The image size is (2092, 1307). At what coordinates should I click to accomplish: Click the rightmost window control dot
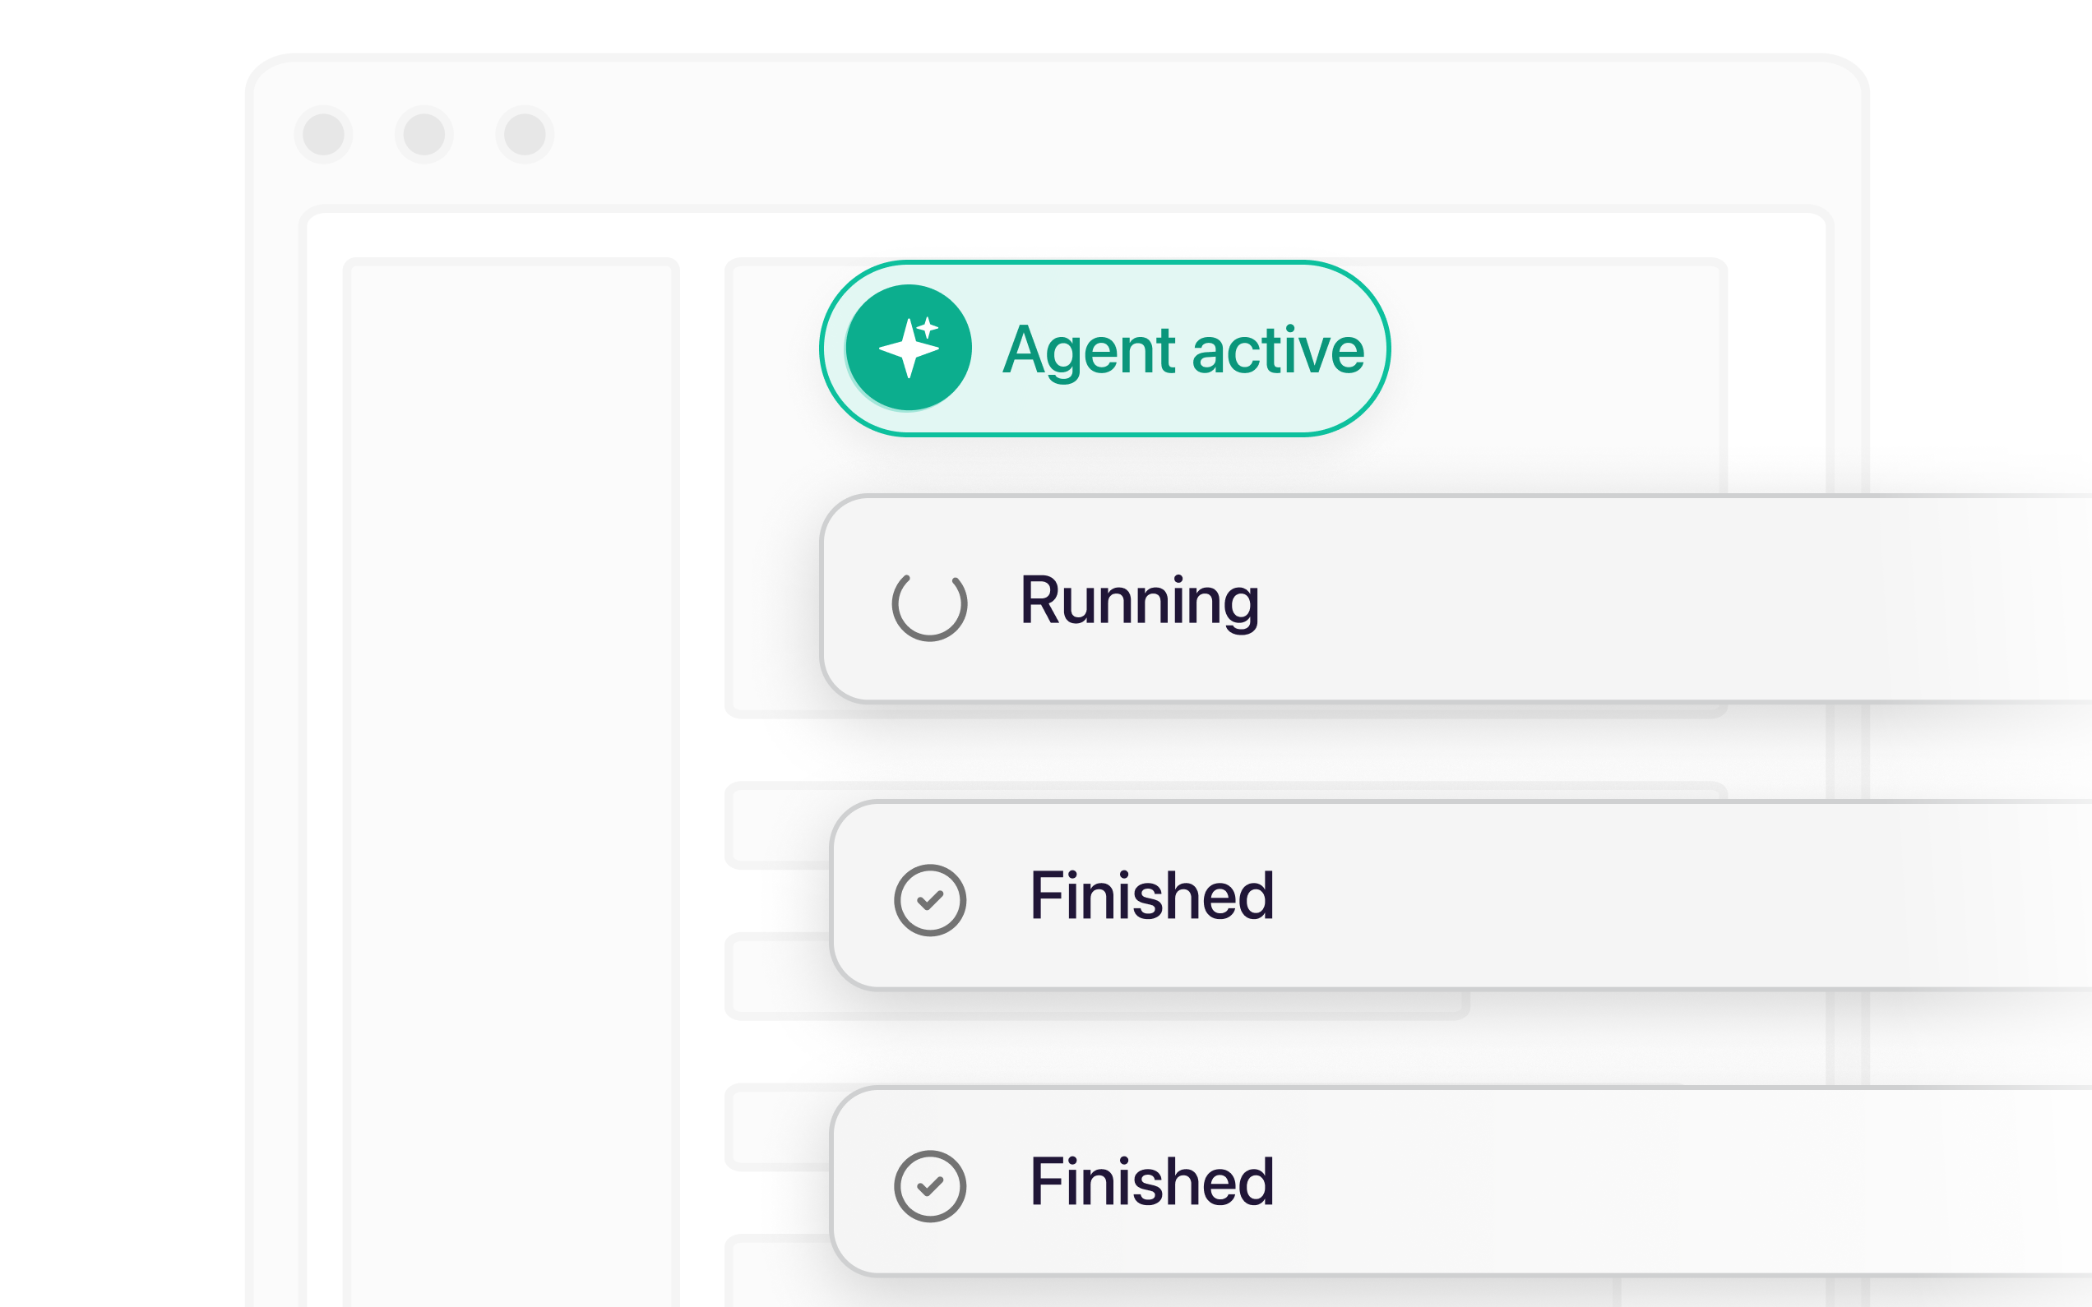pyautogui.click(x=525, y=135)
